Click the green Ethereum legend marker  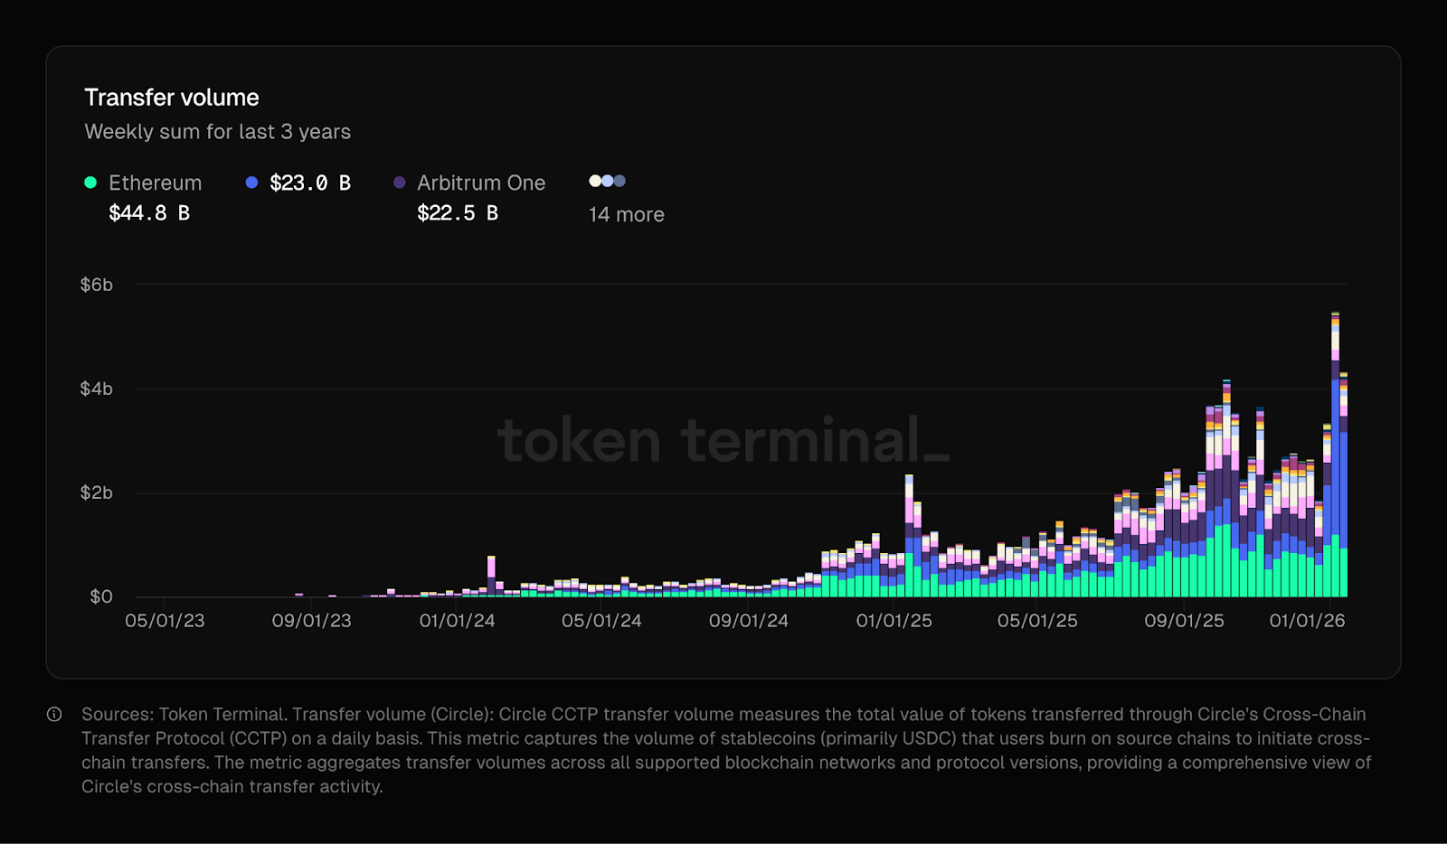point(89,183)
